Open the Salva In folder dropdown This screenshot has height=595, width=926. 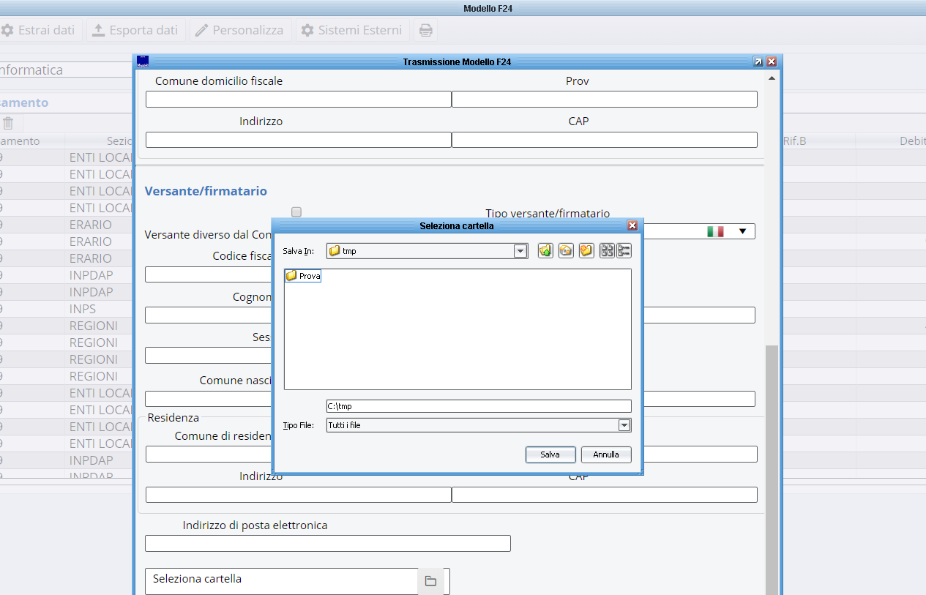(520, 251)
